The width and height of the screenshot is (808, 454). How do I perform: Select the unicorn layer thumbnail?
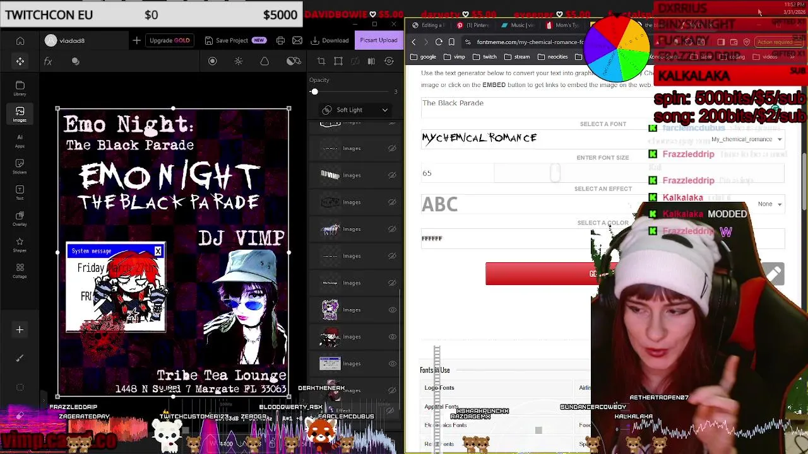point(330,229)
